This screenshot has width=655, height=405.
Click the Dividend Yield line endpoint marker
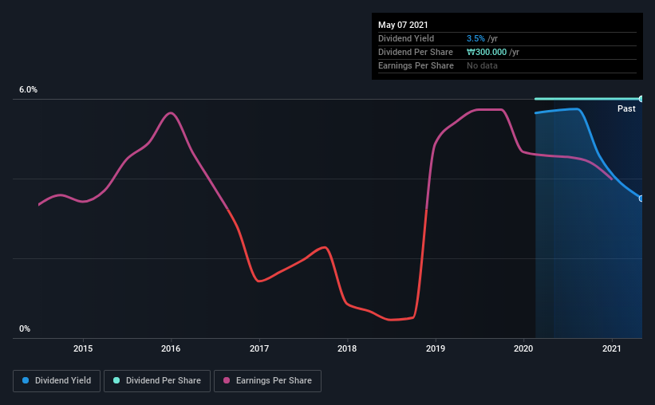click(641, 199)
